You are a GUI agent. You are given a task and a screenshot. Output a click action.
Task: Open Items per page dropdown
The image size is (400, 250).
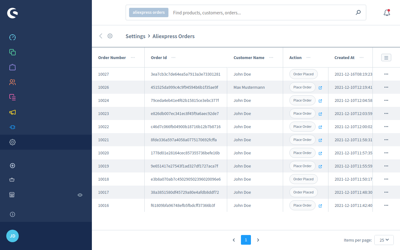(384, 240)
